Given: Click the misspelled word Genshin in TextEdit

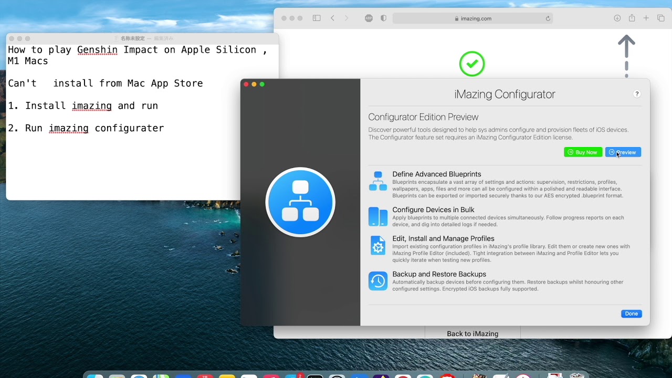Looking at the screenshot, I should (x=97, y=50).
